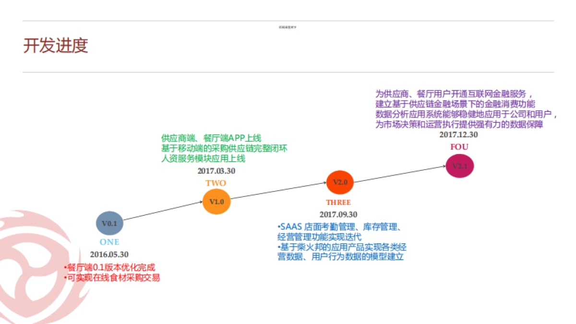Image resolution: width=576 pixels, height=324 pixels.
Task: Click the slide title 开发进度
Action: tap(56, 46)
